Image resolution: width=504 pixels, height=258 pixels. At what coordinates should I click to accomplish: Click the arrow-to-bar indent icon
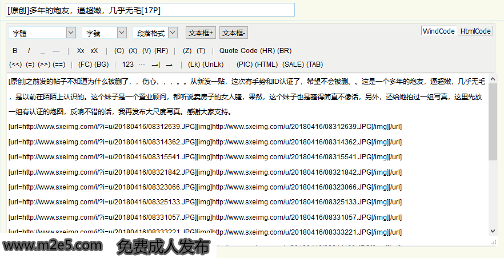coord(155,65)
